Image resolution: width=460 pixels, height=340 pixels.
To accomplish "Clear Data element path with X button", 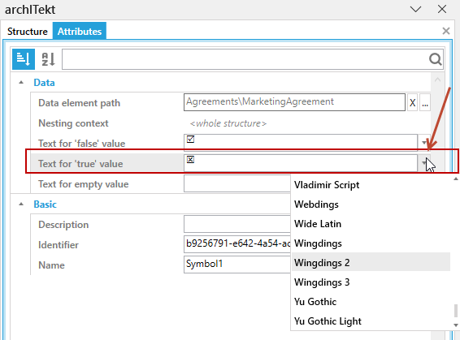I will point(413,103).
